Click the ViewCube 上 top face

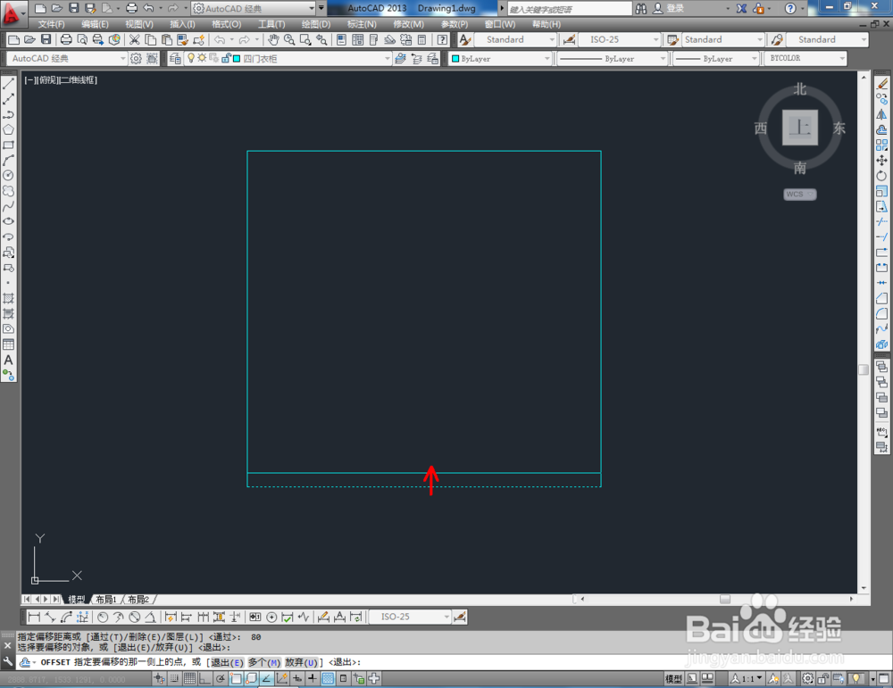(x=799, y=128)
